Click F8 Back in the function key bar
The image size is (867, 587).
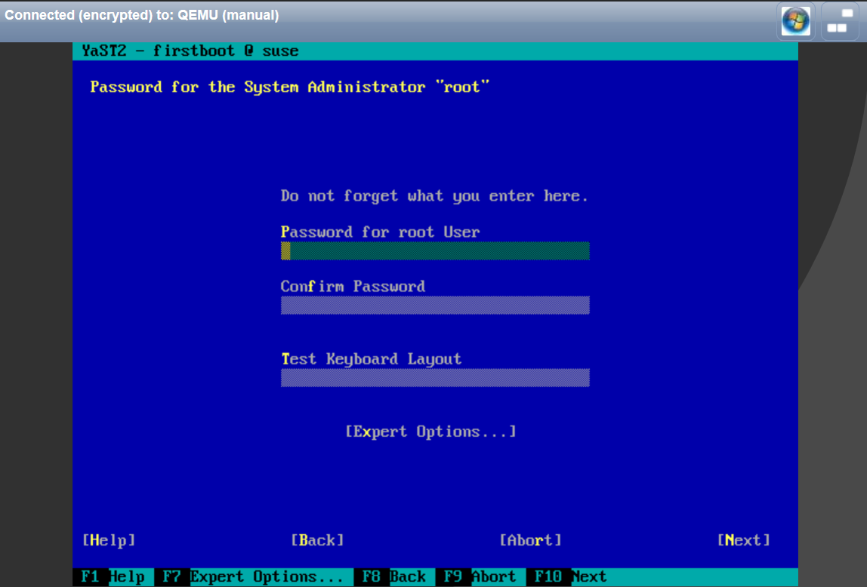[x=394, y=576]
